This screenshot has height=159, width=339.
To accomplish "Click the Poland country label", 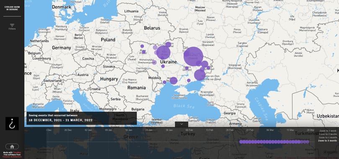I will [x=108, y=40].
